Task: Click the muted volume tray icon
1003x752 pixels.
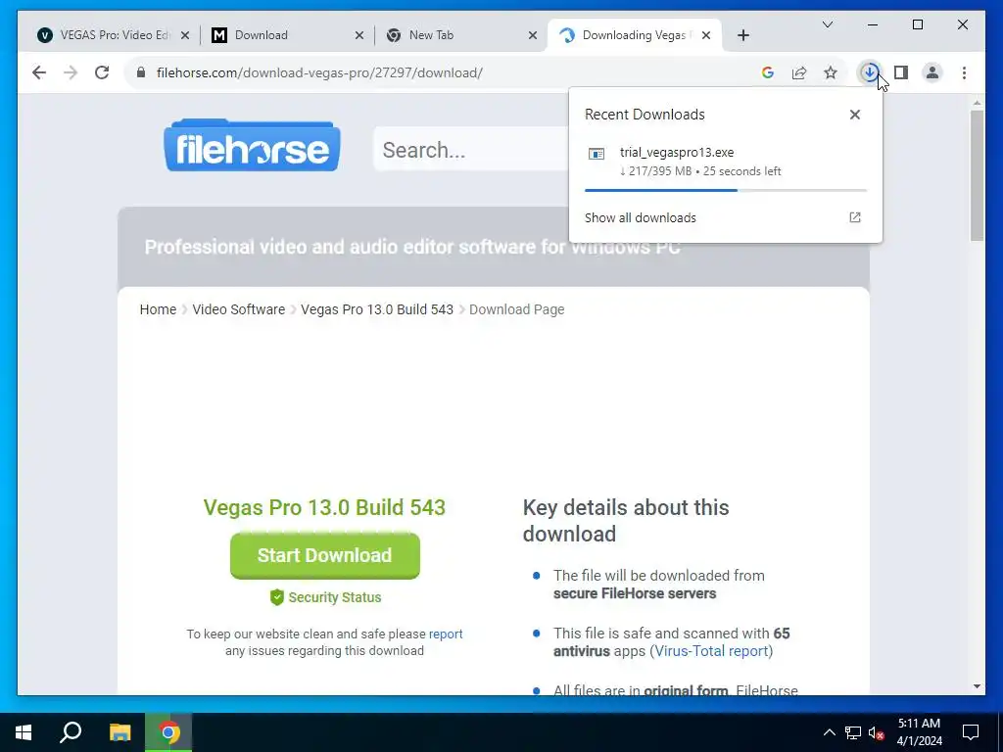Action: pyautogui.click(x=877, y=732)
